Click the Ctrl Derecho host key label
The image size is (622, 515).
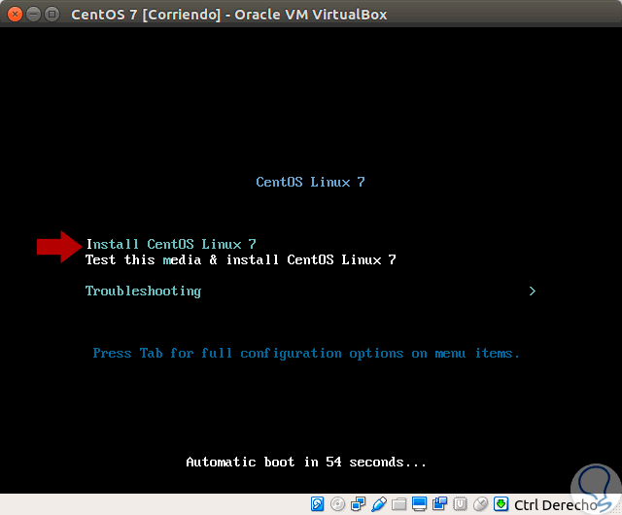pyautogui.click(x=555, y=505)
